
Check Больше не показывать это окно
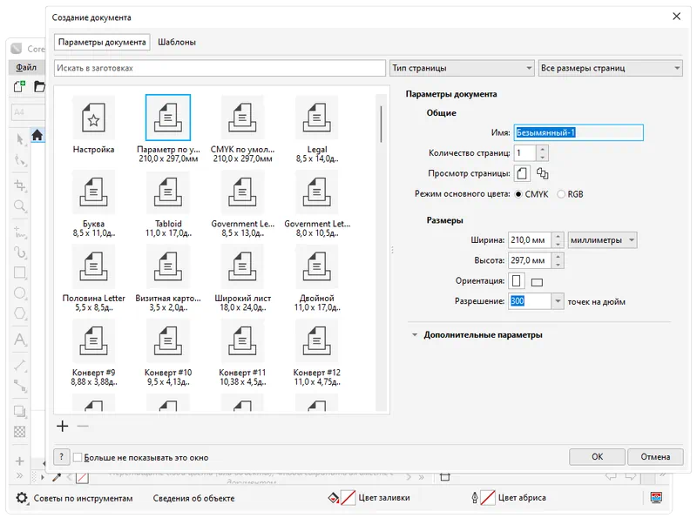pos(78,457)
